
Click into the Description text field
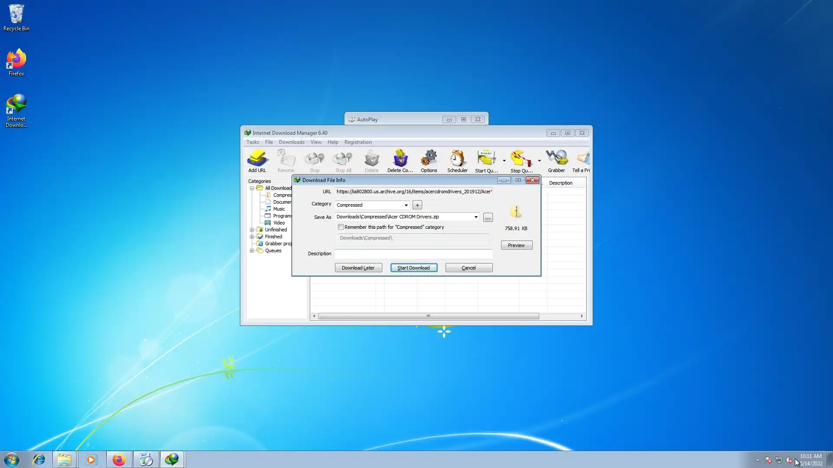click(413, 254)
